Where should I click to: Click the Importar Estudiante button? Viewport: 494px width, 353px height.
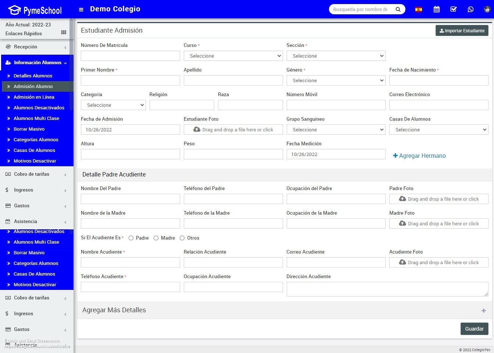point(462,31)
